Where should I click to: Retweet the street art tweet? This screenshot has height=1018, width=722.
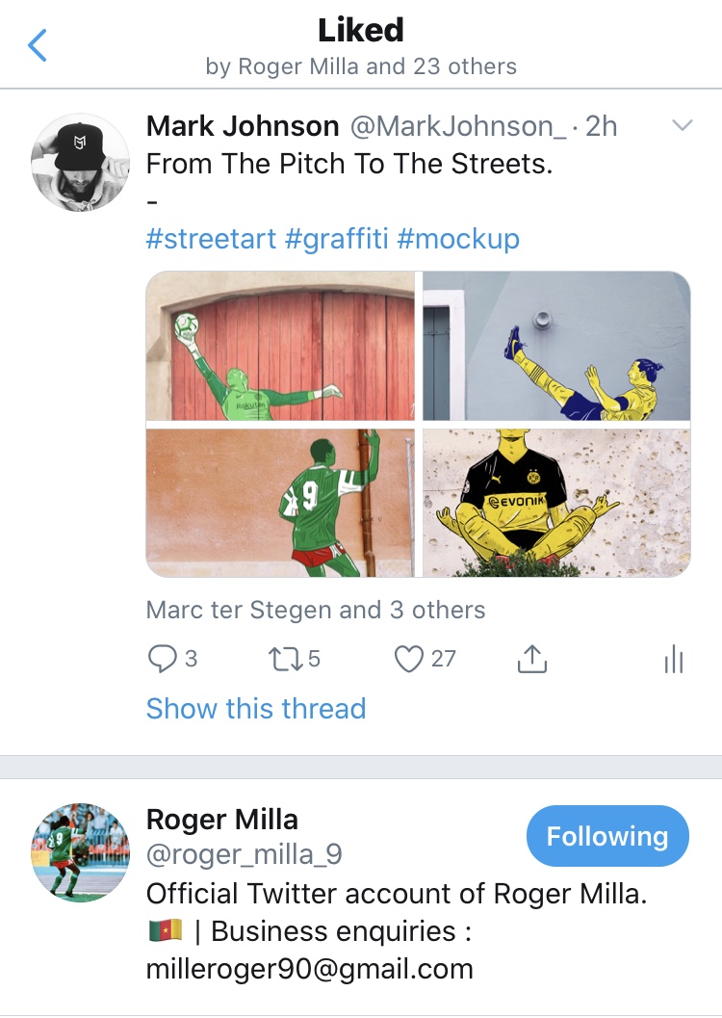tap(281, 660)
